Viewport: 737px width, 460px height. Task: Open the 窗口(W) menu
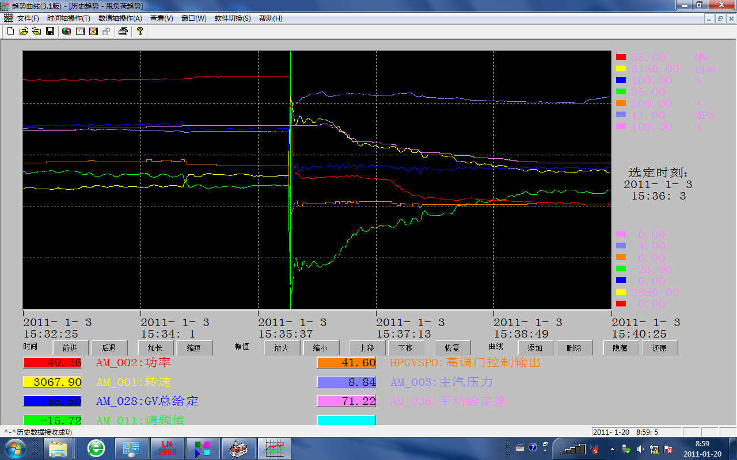(193, 18)
